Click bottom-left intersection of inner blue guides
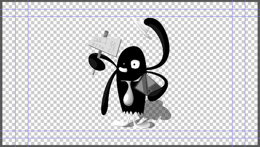Image resolution: width=260 pixels, height=147 pixels. pyautogui.click(x=28, y=131)
